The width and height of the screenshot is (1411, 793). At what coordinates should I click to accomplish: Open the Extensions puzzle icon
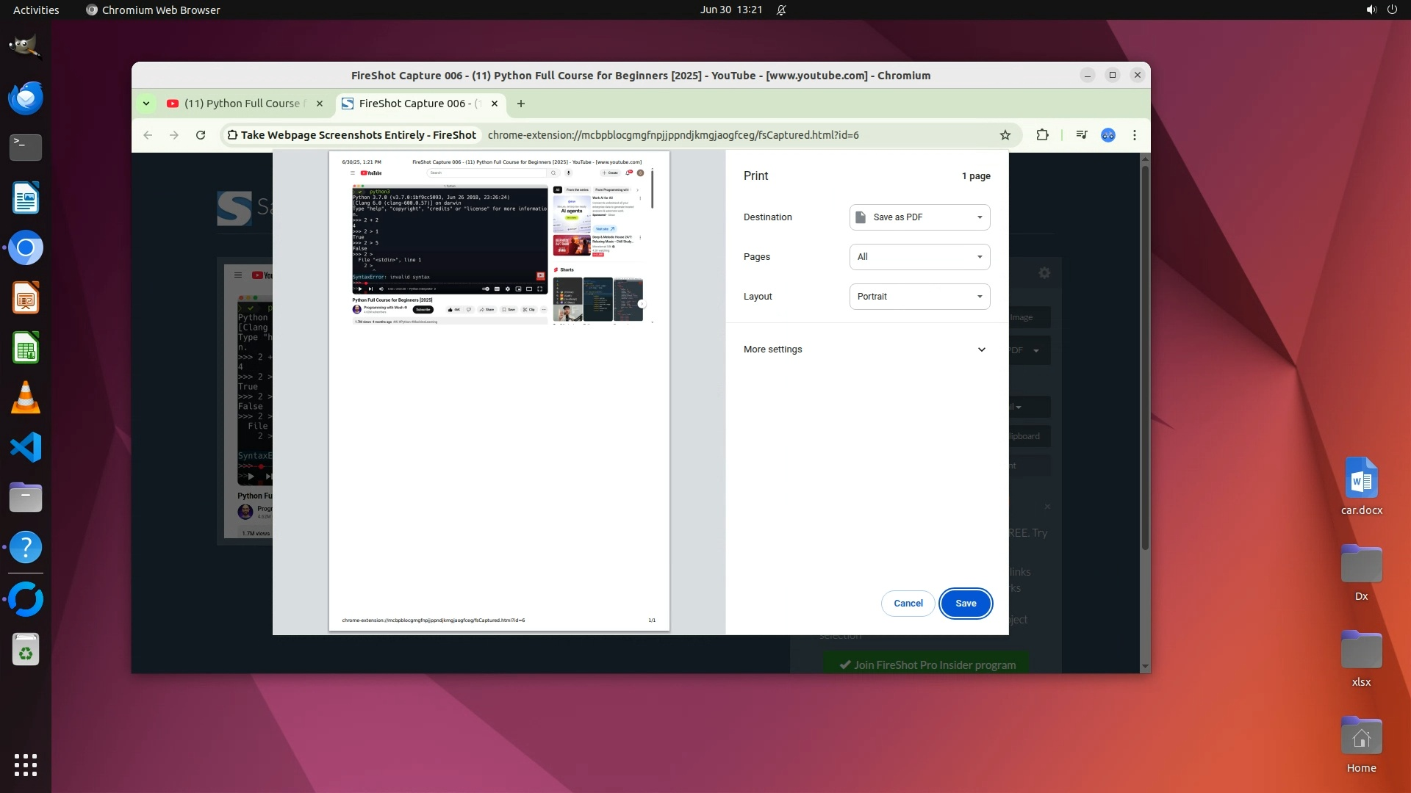click(1042, 135)
